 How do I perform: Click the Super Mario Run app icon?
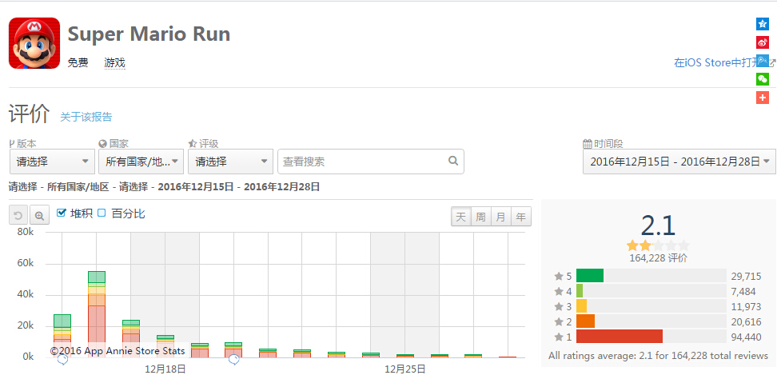34,43
